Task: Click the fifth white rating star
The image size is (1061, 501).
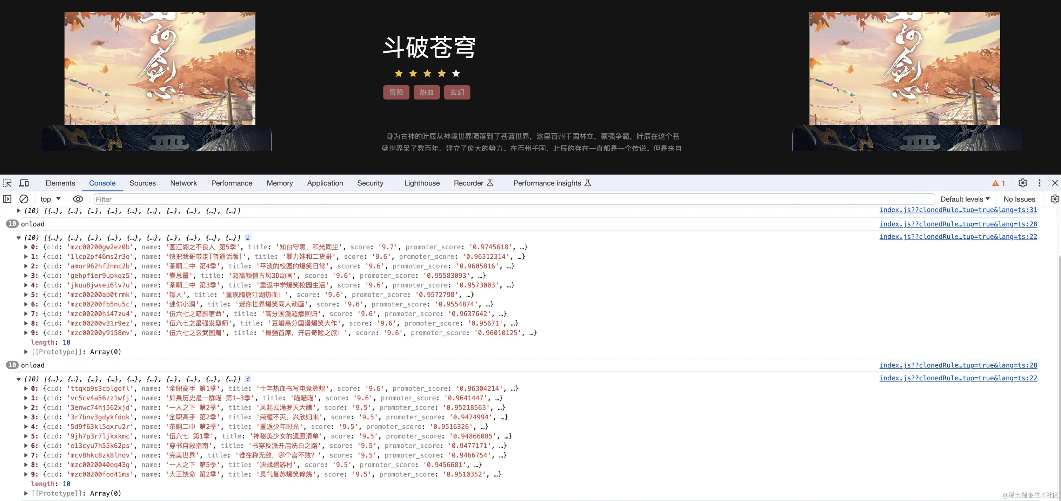Action: coord(456,74)
